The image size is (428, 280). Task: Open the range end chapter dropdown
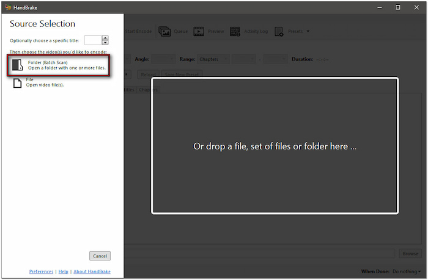(275, 59)
